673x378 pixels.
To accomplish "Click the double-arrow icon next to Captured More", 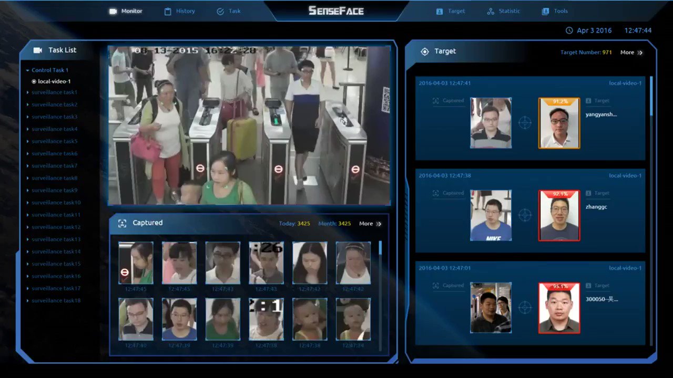I will [379, 224].
